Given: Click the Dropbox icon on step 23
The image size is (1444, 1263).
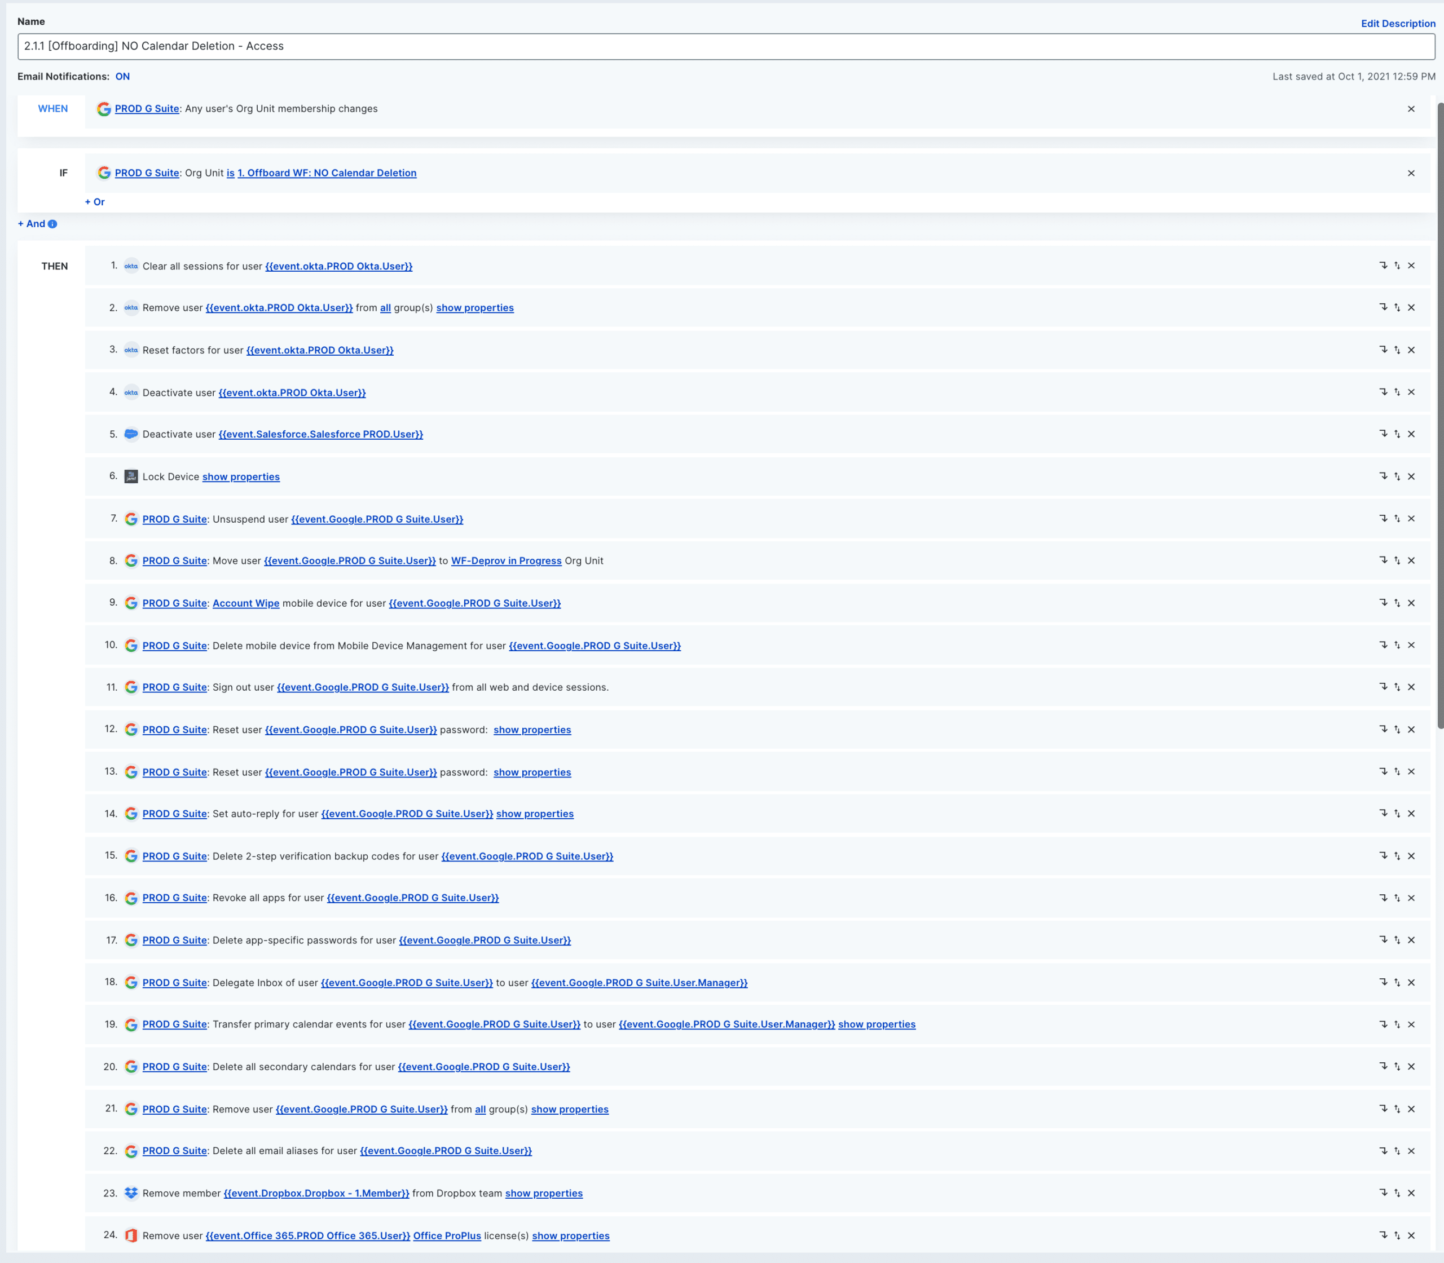Looking at the screenshot, I should (x=131, y=1193).
